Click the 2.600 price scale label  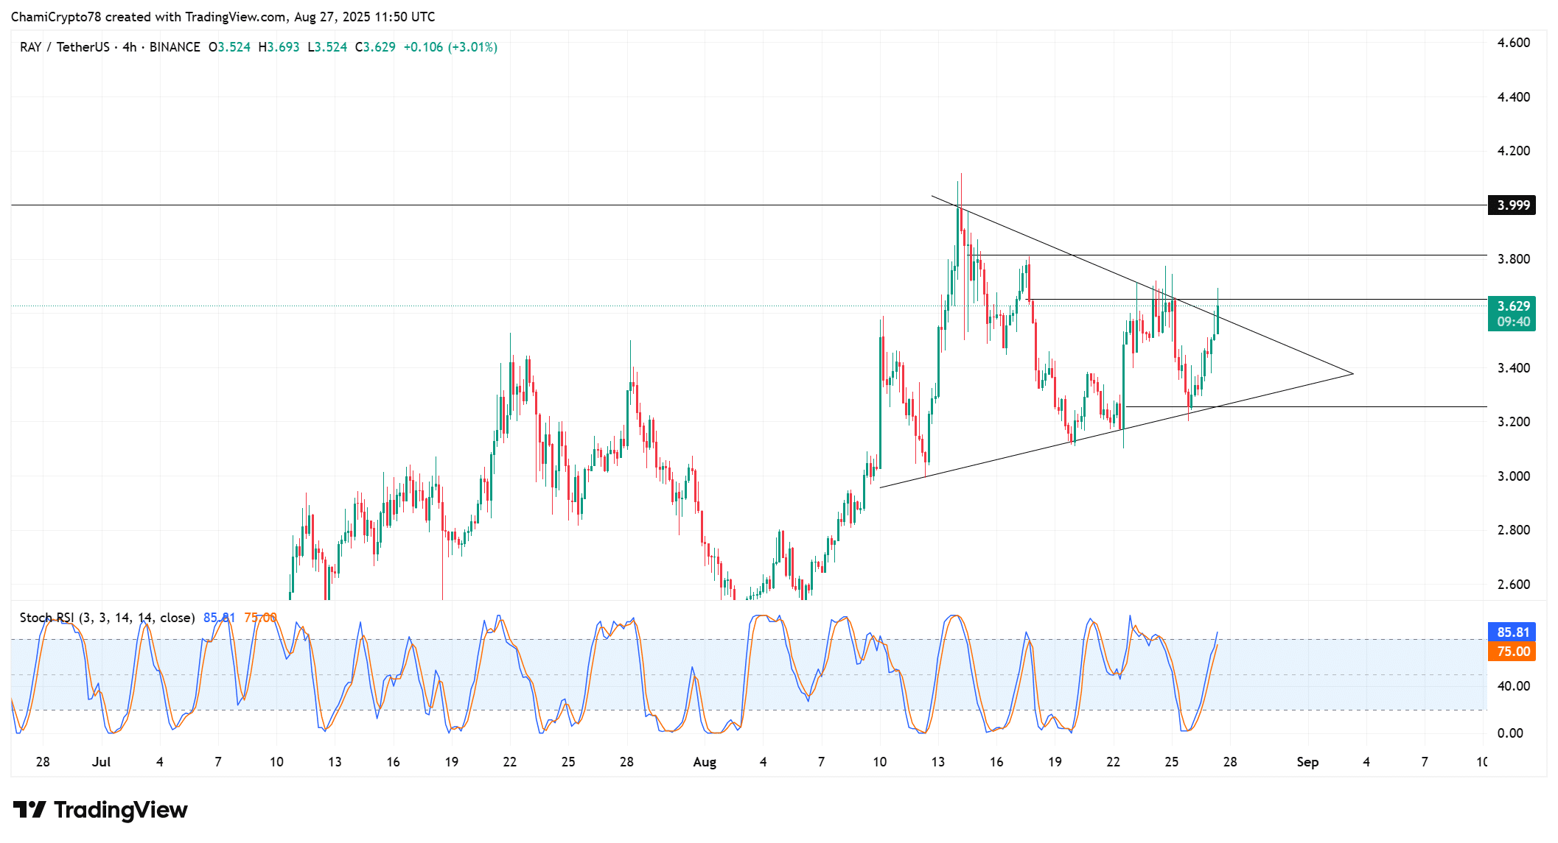pos(1513,585)
